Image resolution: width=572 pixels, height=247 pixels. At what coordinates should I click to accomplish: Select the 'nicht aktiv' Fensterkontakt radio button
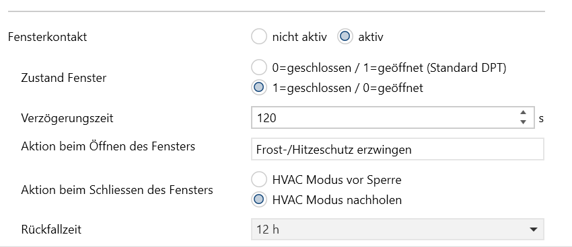(259, 37)
